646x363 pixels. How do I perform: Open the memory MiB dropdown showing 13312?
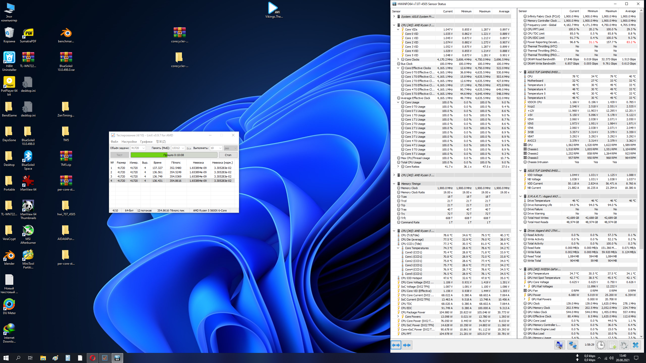pyautogui.click(x=183, y=148)
